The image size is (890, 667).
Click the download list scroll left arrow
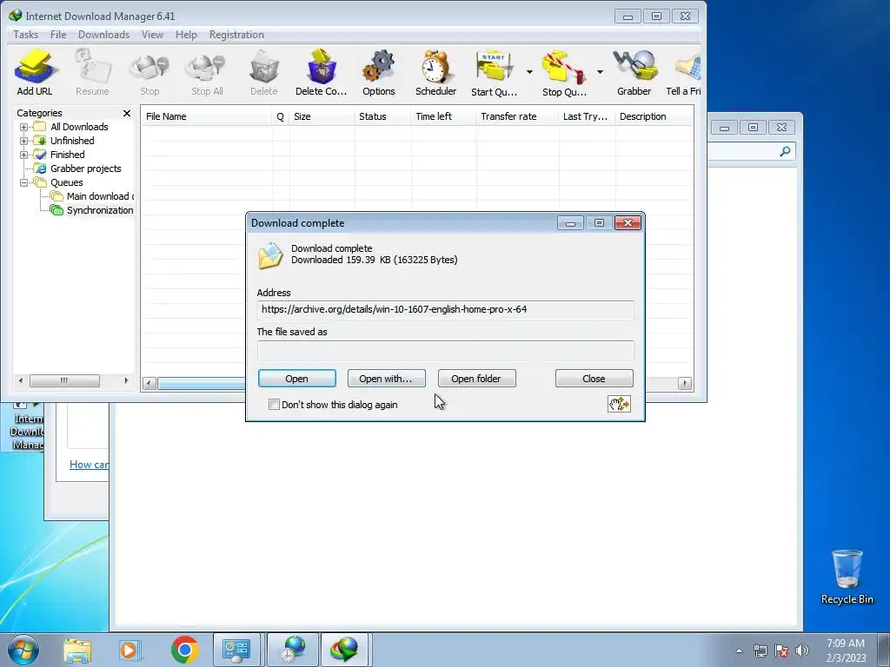[149, 383]
